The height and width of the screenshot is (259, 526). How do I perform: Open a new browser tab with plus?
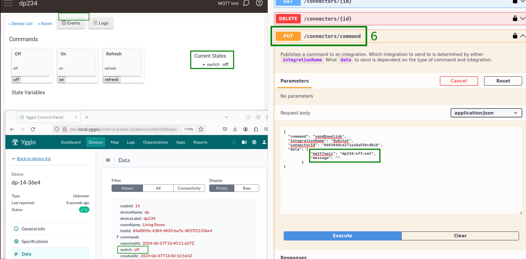(x=87, y=117)
